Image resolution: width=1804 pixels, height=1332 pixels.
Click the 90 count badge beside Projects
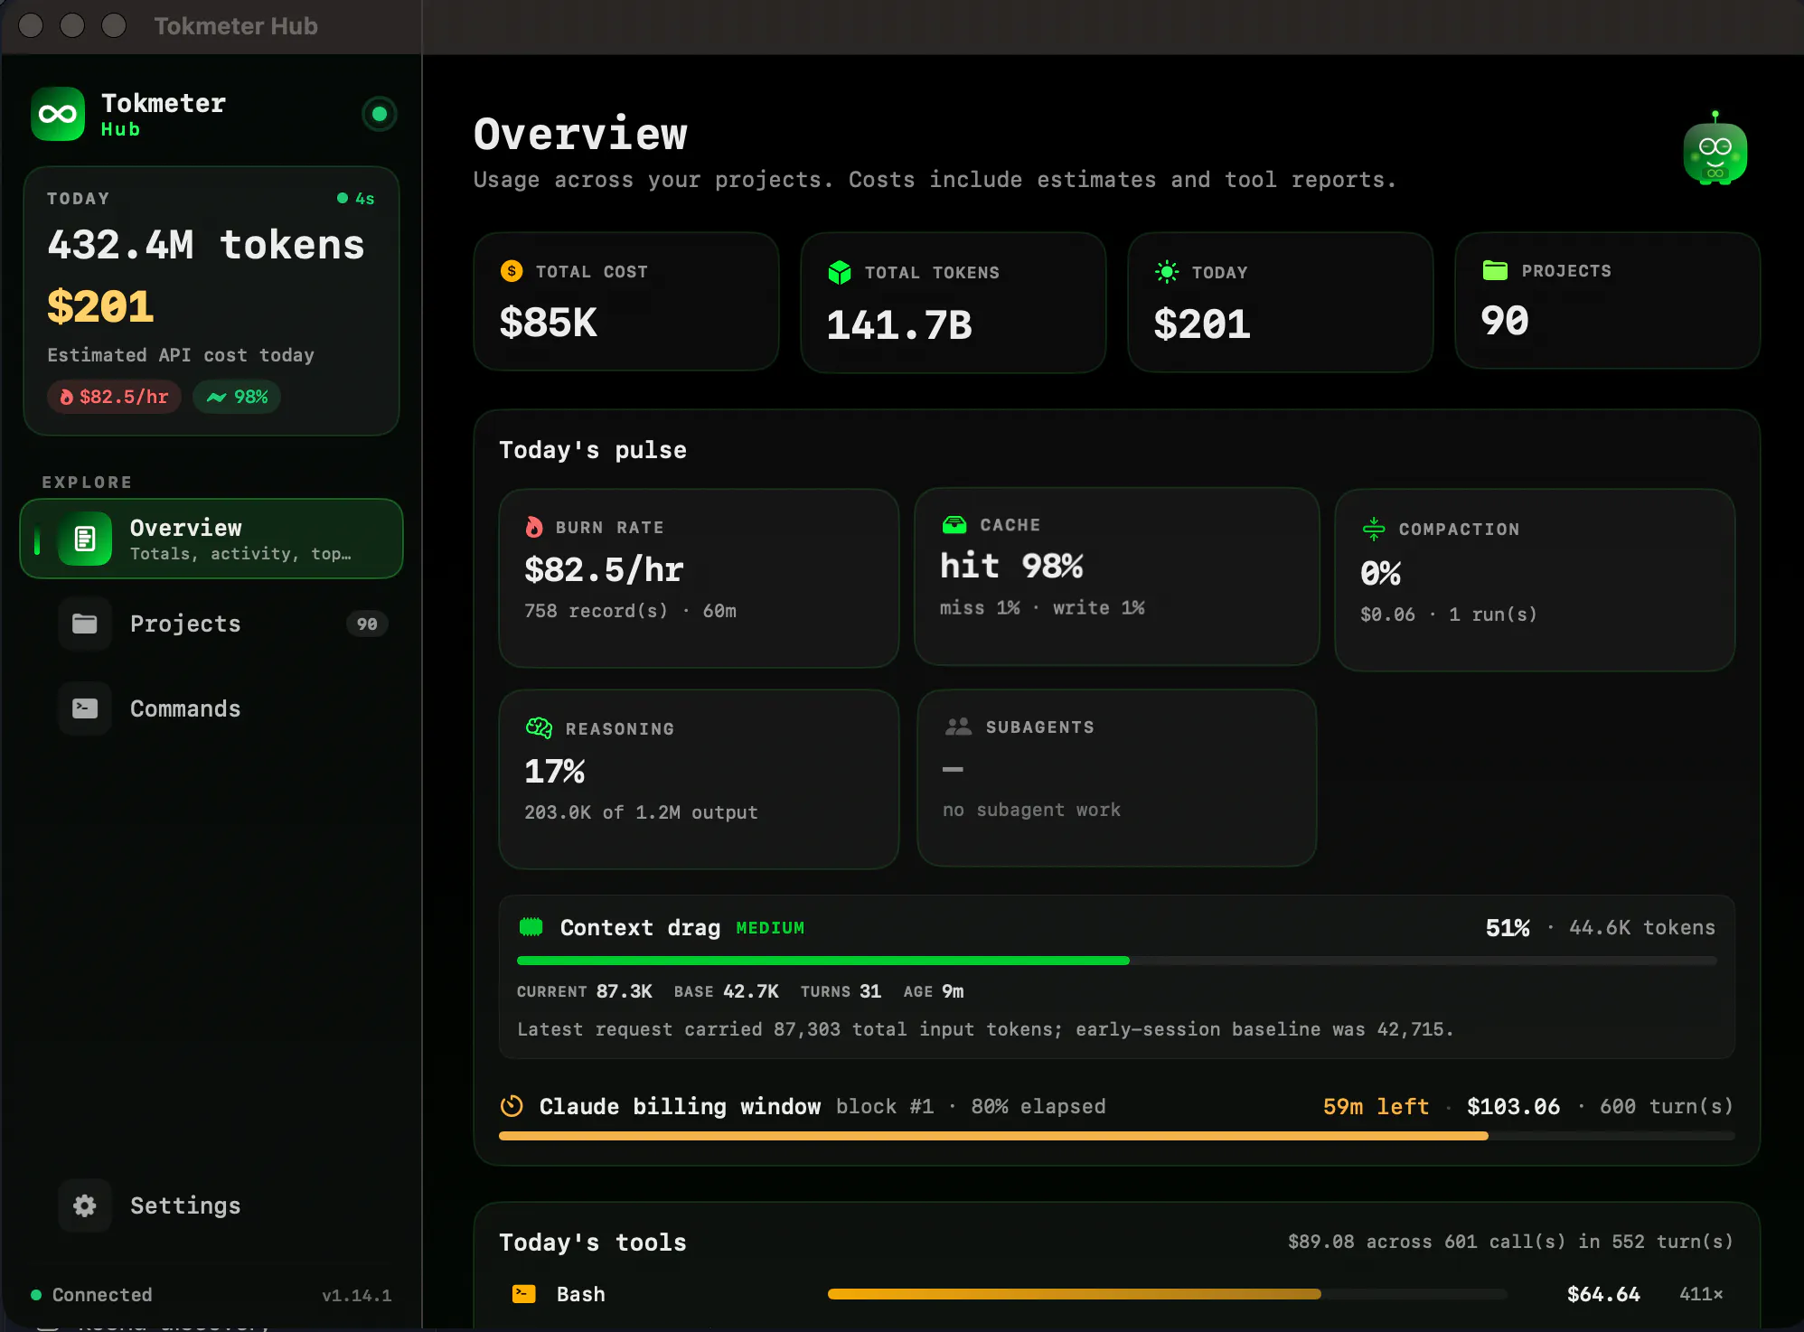click(x=367, y=624)
